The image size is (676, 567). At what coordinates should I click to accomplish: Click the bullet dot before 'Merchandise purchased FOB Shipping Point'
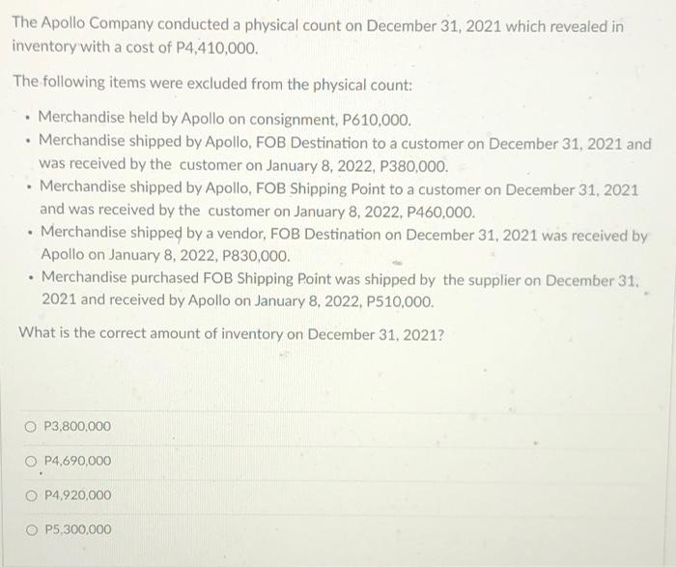32,277
